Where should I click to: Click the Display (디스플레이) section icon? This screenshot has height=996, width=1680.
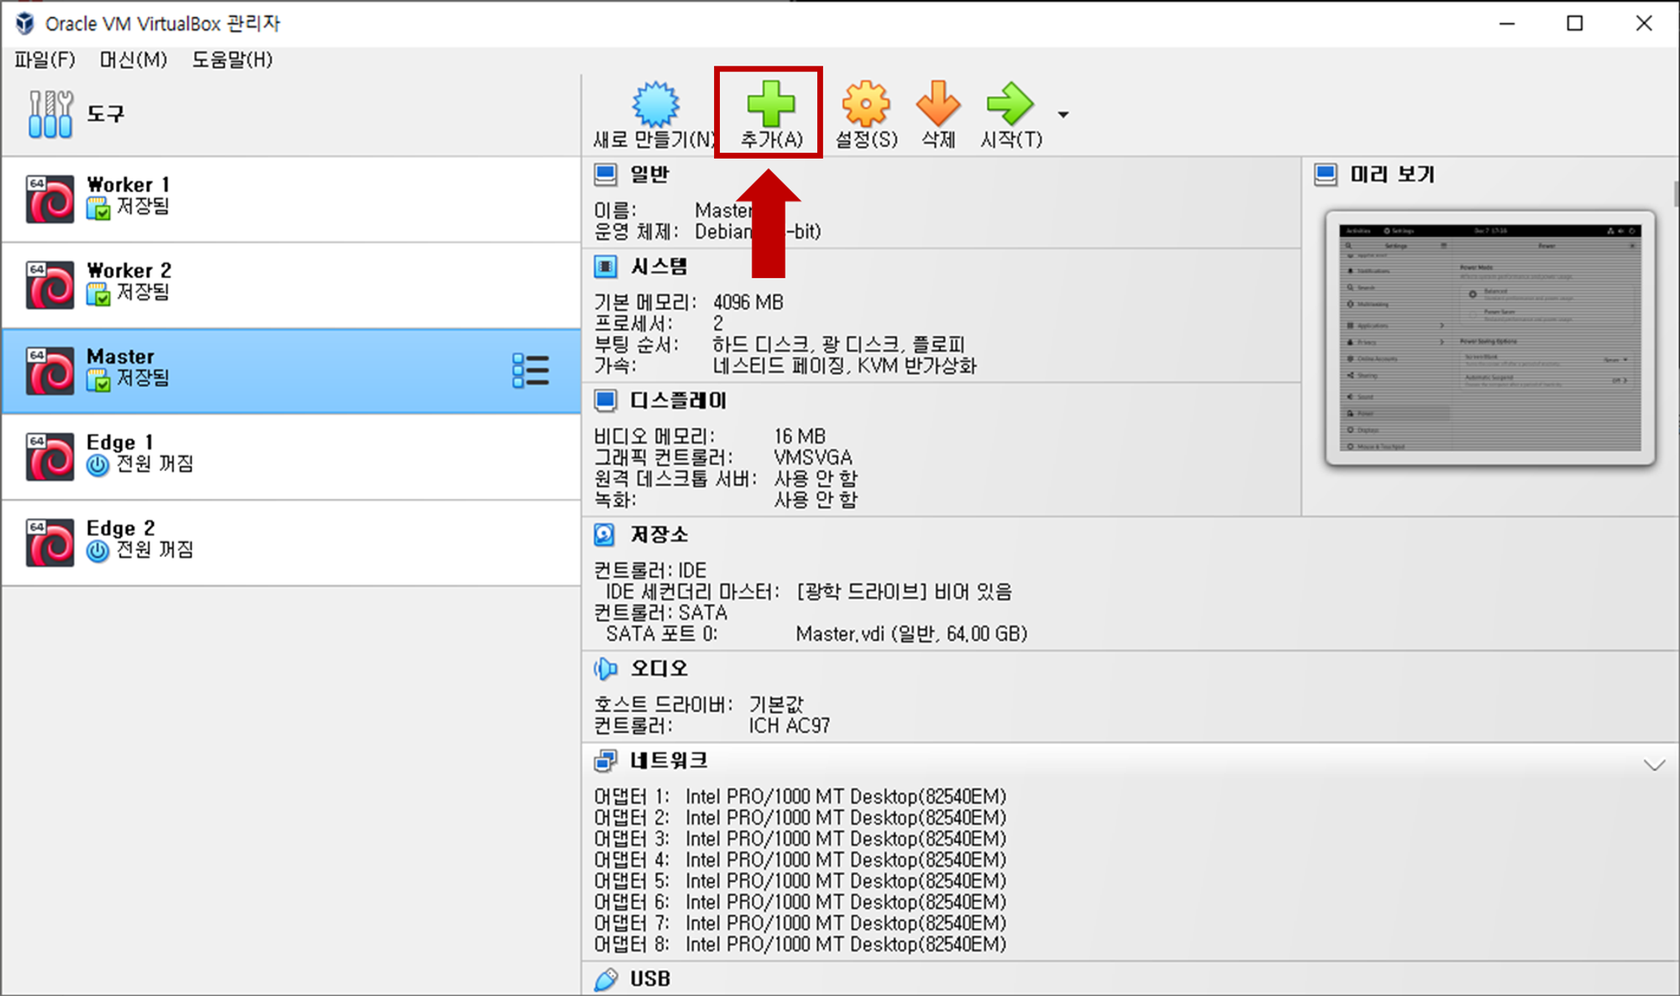click(605, 401)
